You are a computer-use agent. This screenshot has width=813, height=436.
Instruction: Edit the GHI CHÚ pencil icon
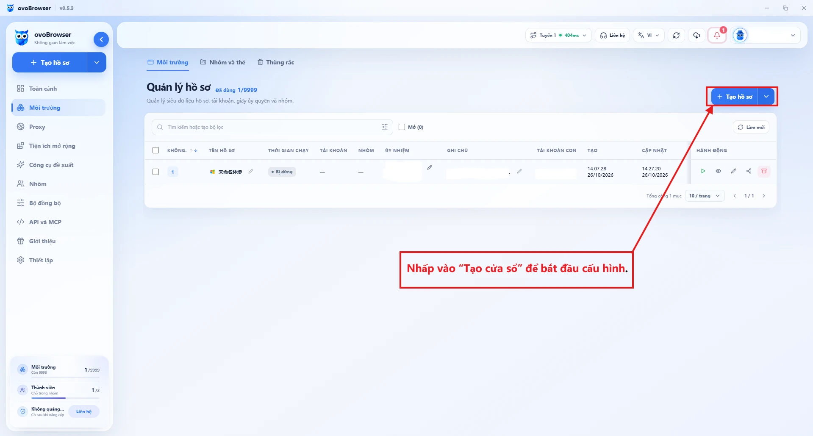pos(519,171)
